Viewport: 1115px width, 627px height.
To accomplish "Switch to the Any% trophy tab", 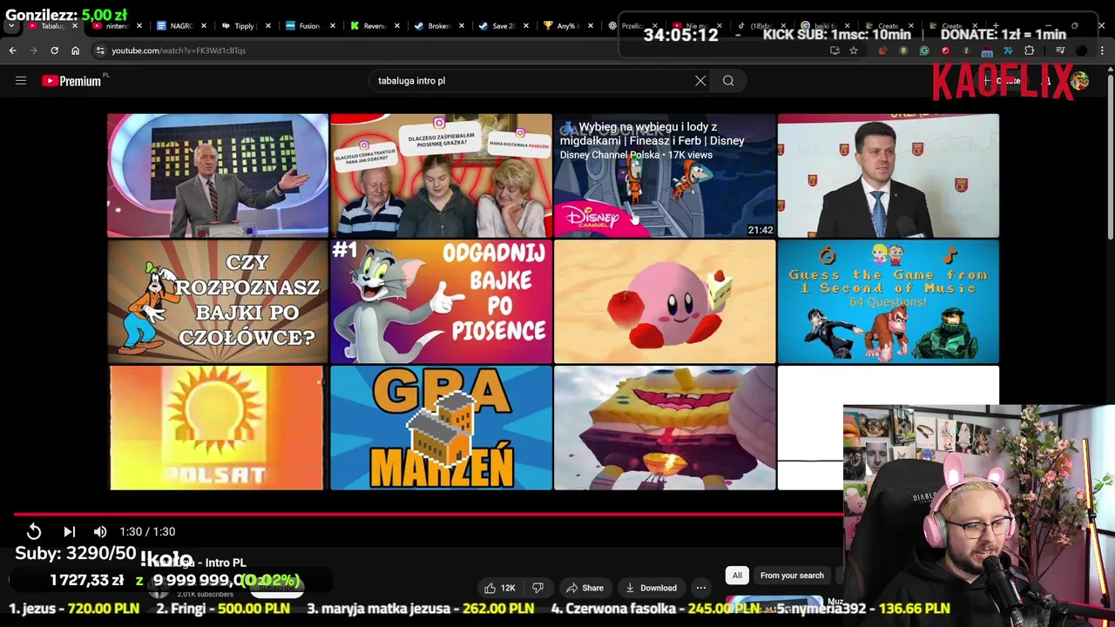I will (x=567, y=26).
